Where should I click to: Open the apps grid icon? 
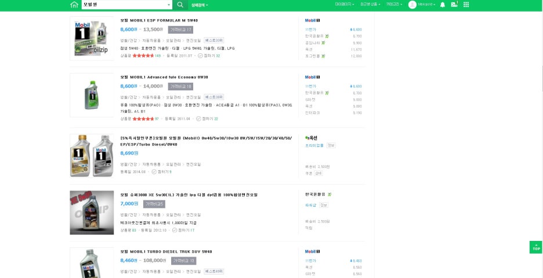click(466, 5)
